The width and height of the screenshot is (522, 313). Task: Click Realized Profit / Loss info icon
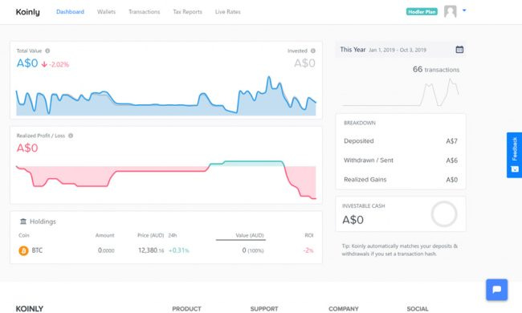click(x=71, y=136)
